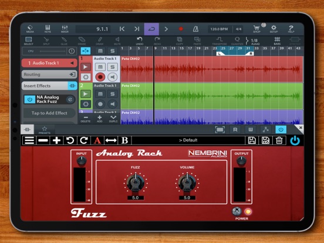Image resolution: width=324 pixels, height=243 pixels.
Task: Solo track 2
Action: point(113,94)
